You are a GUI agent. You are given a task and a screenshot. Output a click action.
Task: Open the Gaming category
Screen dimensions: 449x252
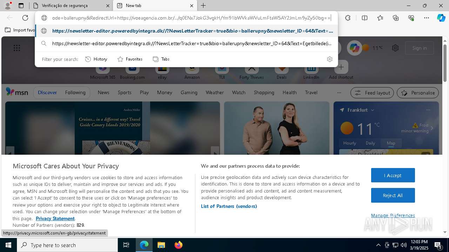[189, 92]
